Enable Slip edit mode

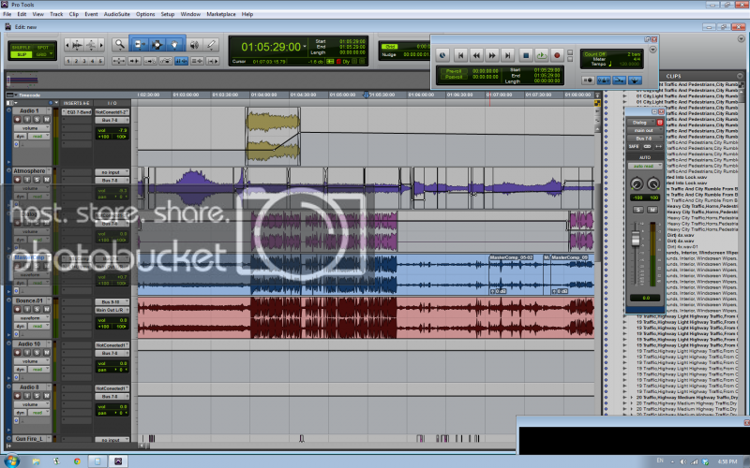coord(21,54)
